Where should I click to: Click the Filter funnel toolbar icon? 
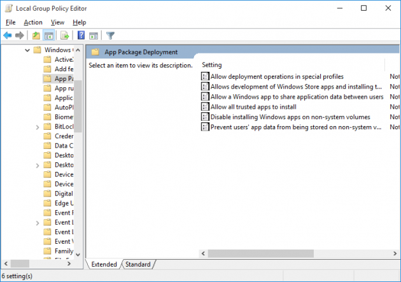[111, 35]
